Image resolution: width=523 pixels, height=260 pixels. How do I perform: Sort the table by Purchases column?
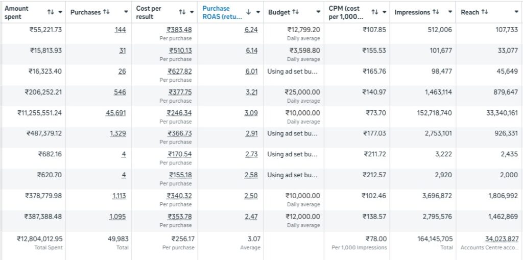(x=106, y=12)
